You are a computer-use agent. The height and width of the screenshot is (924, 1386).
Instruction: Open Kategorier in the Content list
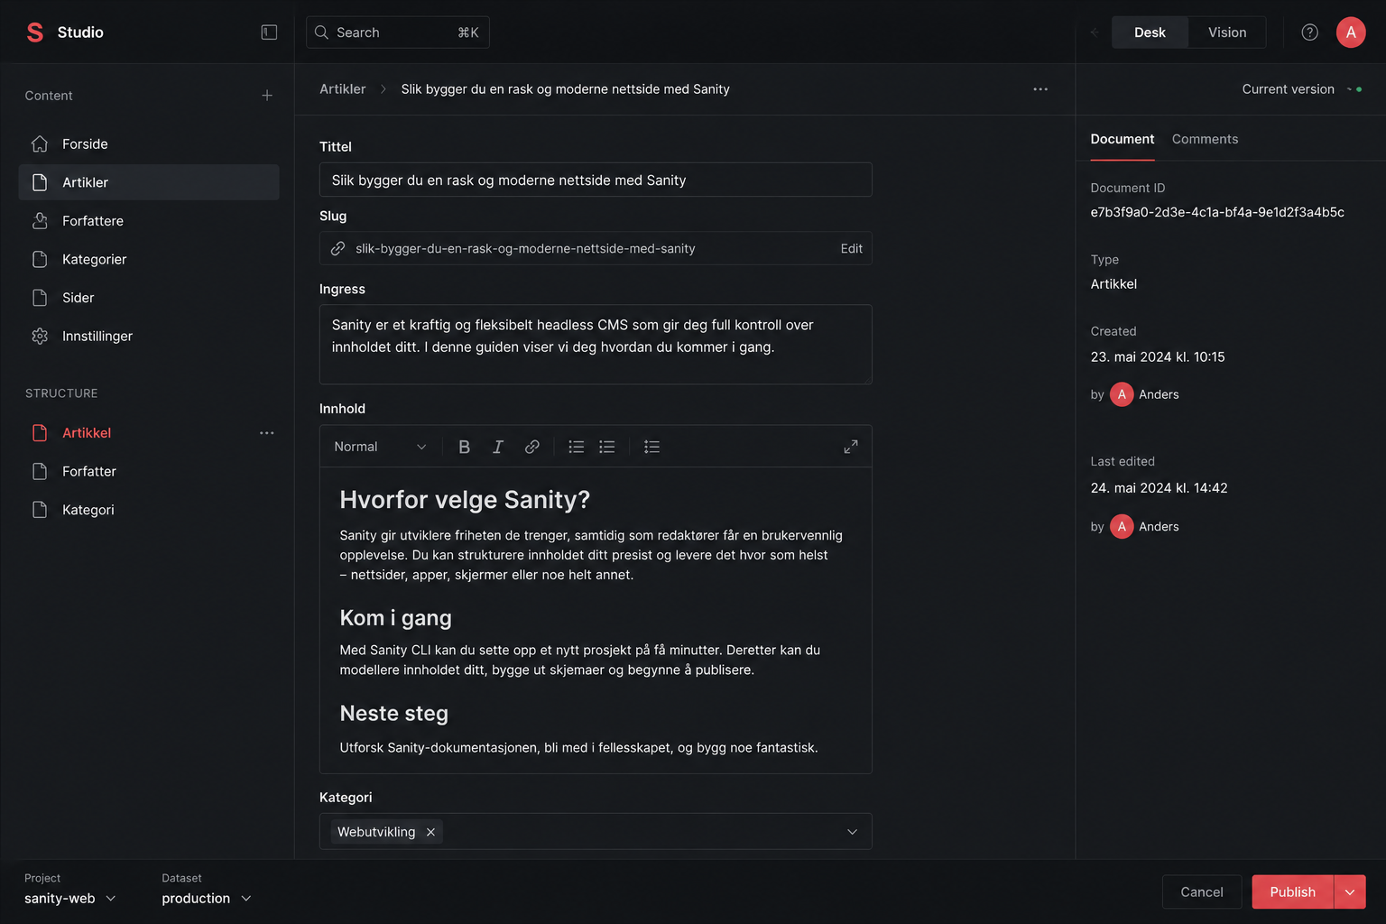[x=149, y=259]
